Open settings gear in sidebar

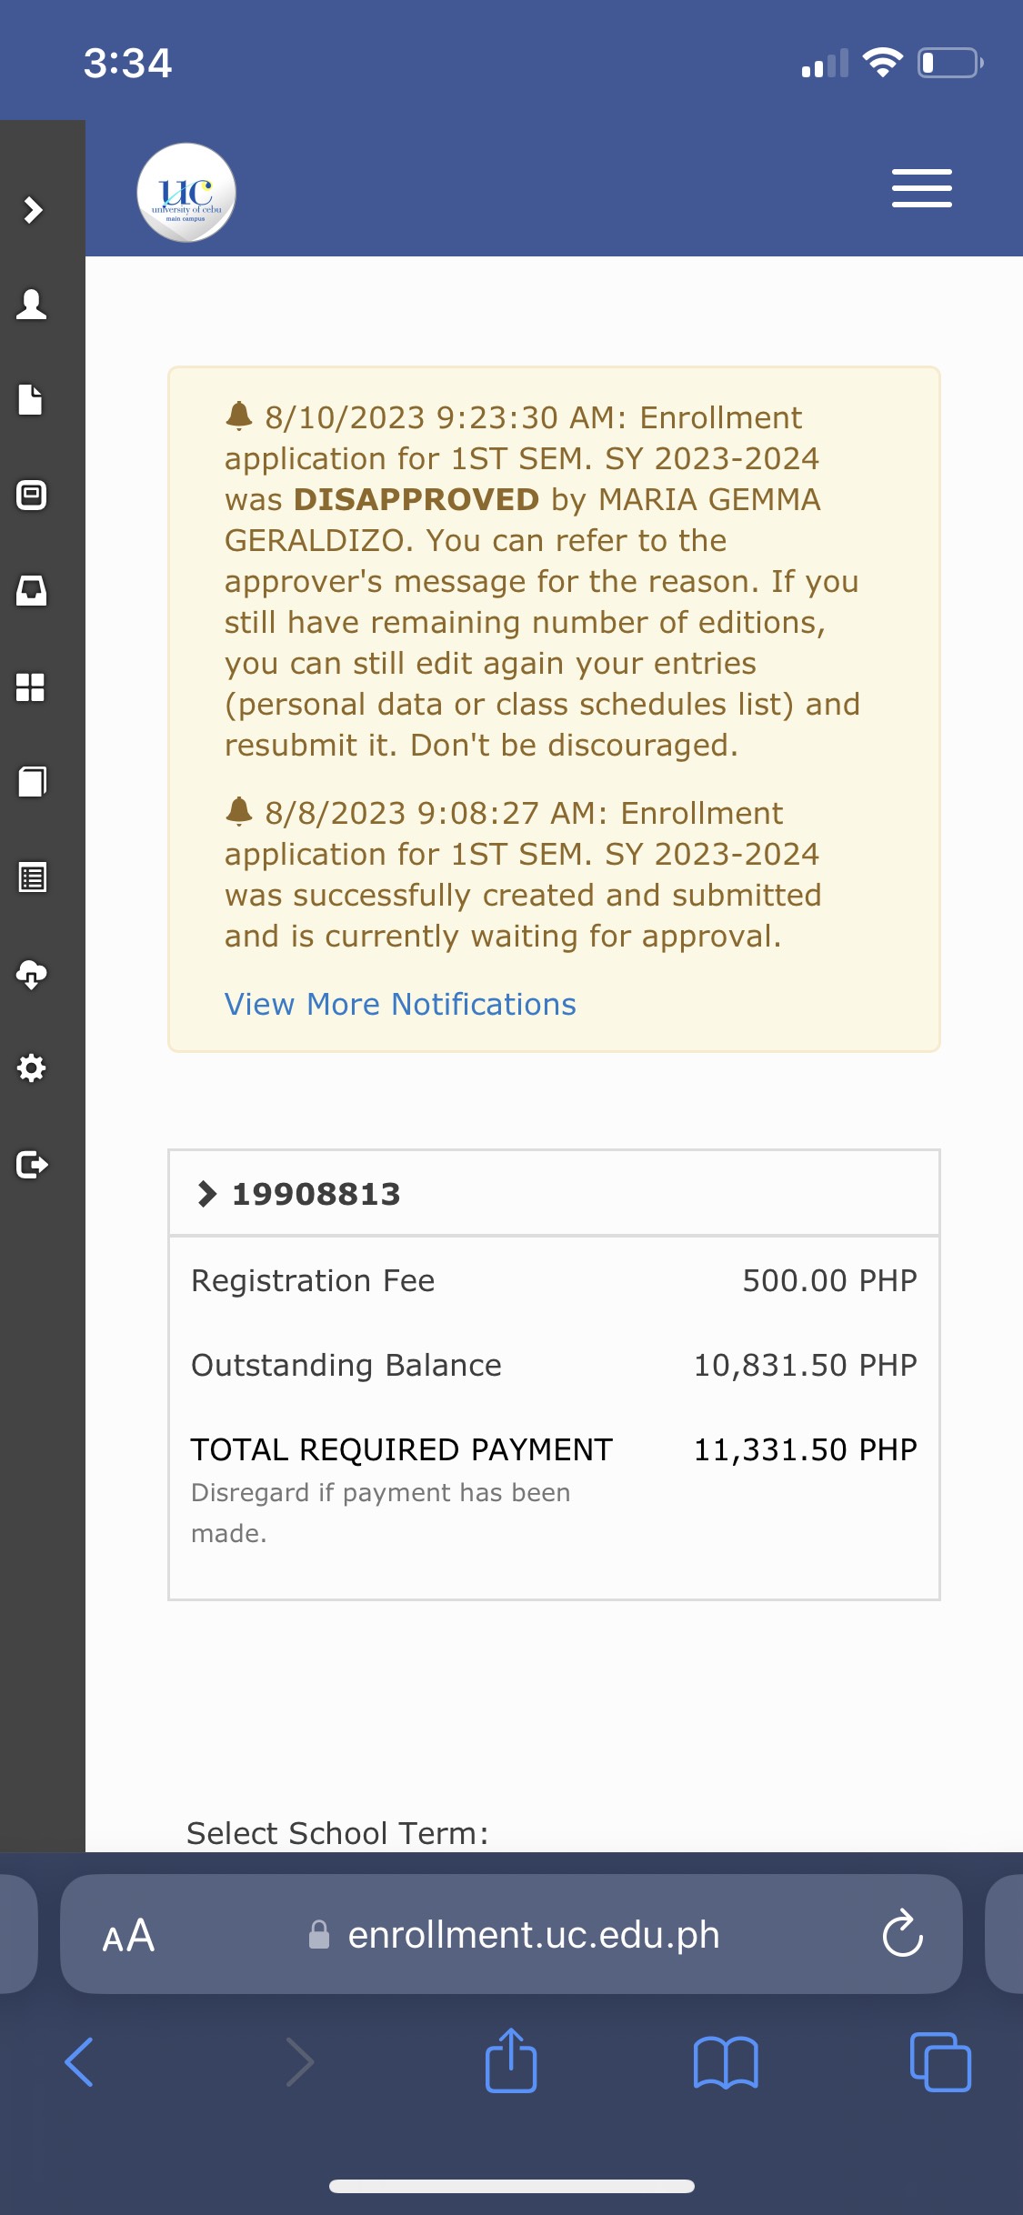coord(32,1068)
